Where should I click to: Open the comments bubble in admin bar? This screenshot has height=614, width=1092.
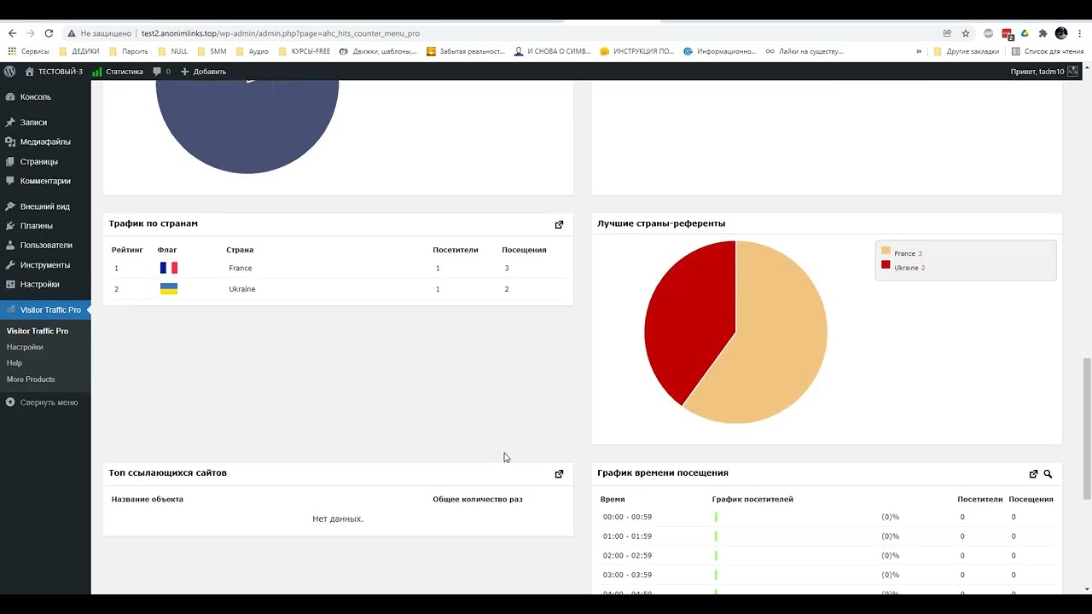161,72
